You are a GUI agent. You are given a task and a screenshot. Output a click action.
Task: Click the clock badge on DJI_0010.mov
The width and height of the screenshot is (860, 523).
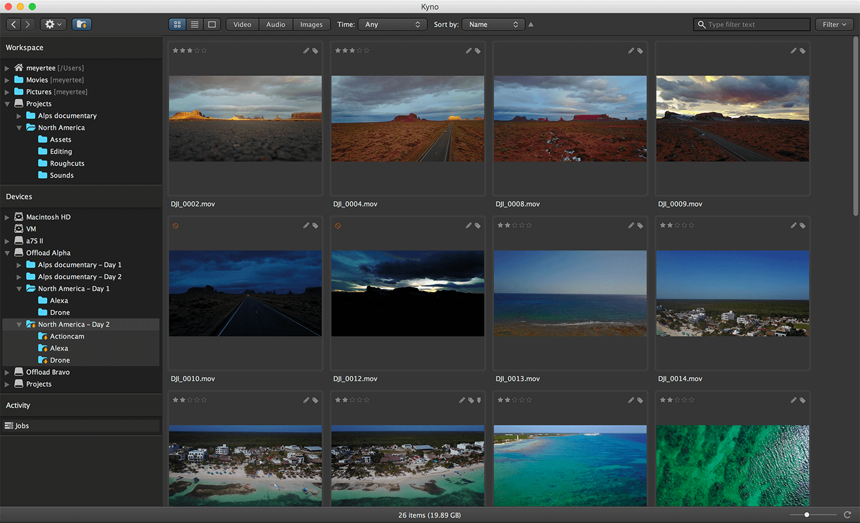176,225
